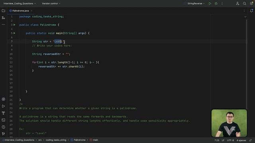Open the Terminal tool window icon

click(x=3, y=120)
